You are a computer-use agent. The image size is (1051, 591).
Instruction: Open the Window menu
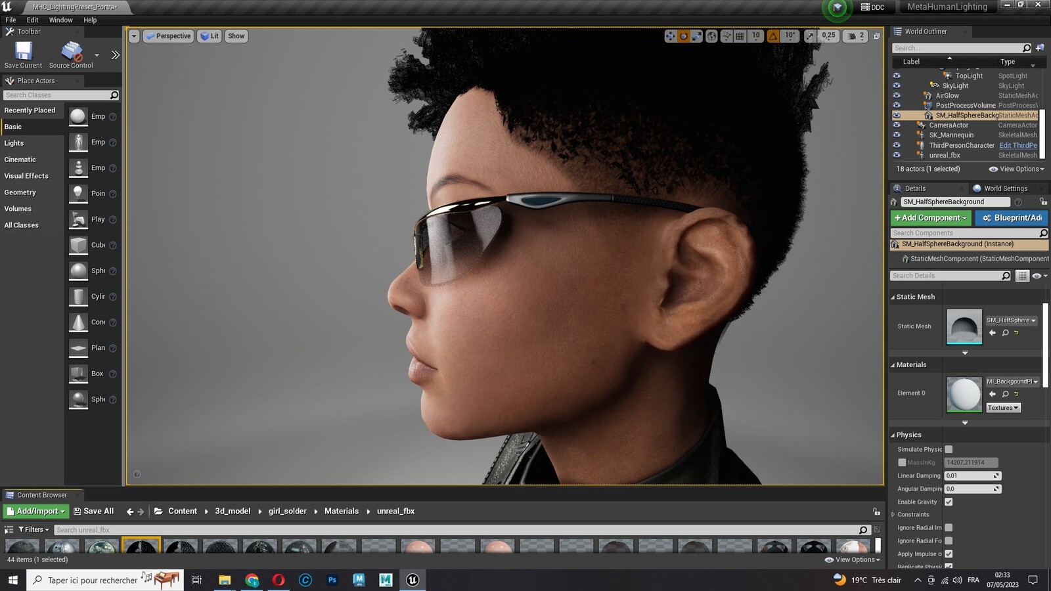point(60,20)
